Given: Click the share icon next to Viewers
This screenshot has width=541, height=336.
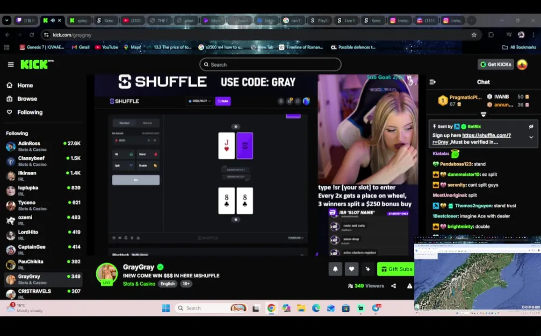Looking at the screenshot, I should click(394, 286).
